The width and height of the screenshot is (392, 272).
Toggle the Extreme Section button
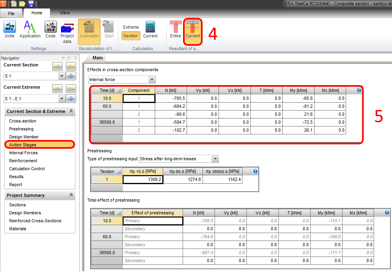(130, 36)
